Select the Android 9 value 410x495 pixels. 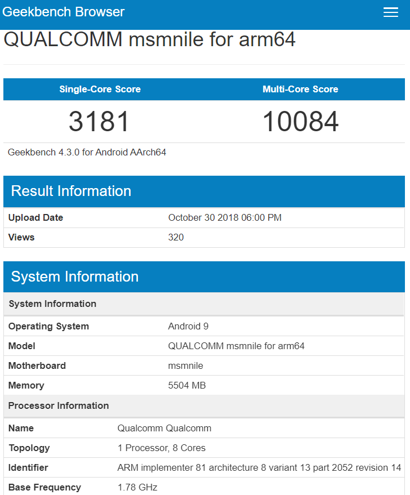(x=188, y=326)
